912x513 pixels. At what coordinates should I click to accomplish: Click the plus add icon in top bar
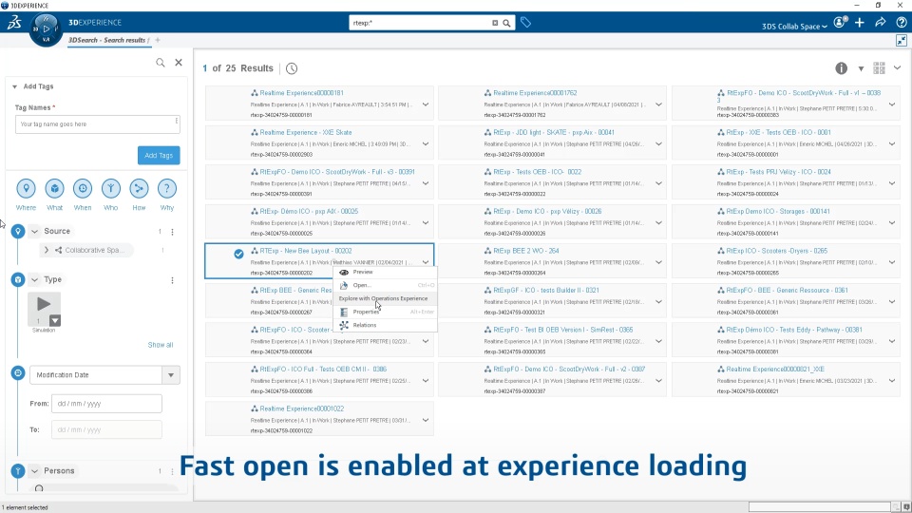pyautogui.click(x=860, y=23)
